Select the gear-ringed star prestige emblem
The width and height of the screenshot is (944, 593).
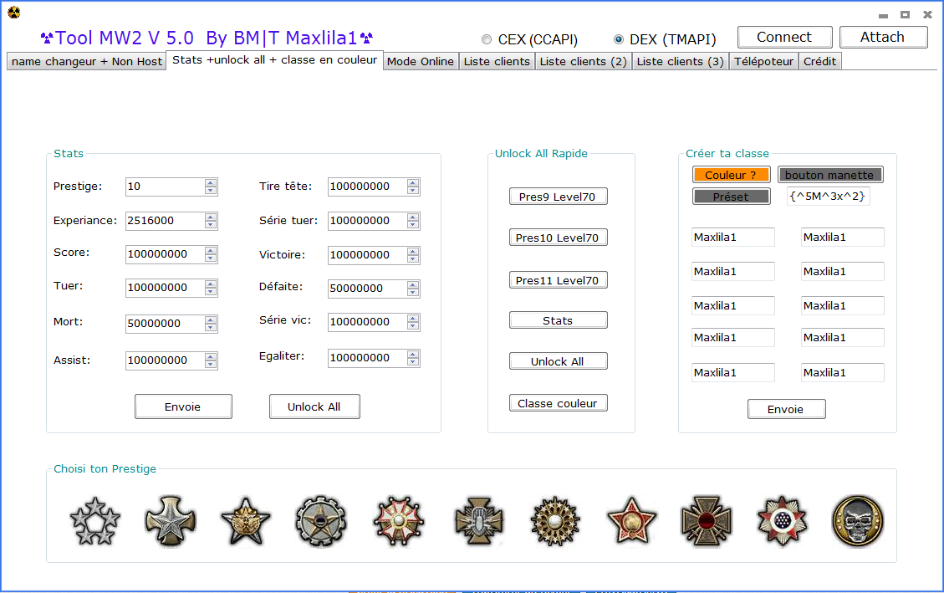coord(321,521)
